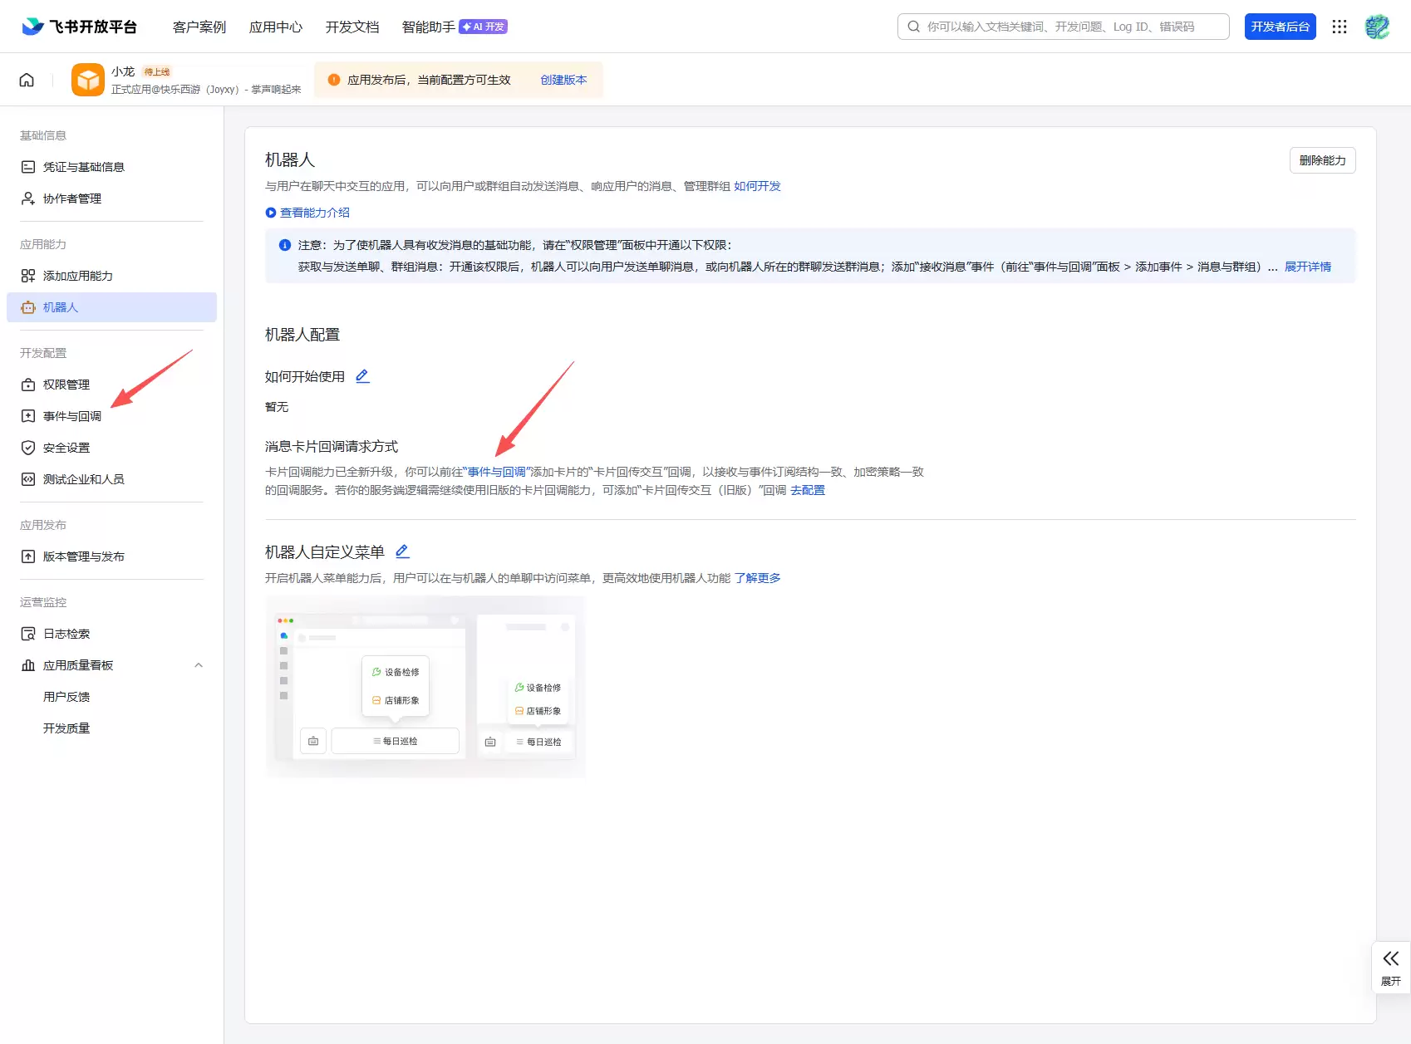Click the play icon for 查看能力介绍
1411x1044 pixels.
(x=270, y=213)
